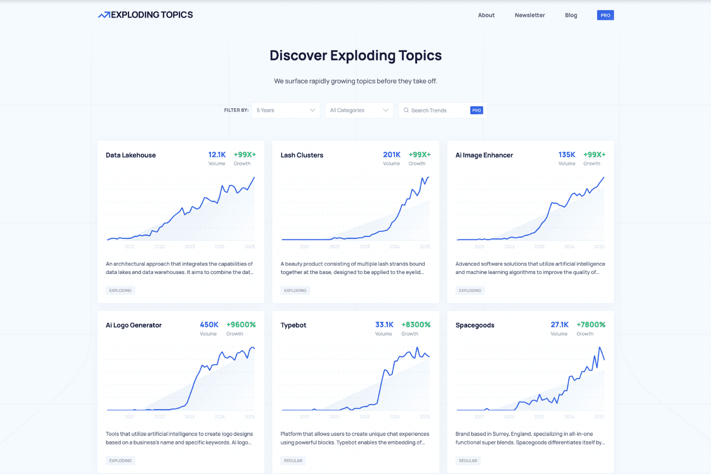711x474 pixels.
Task: Click the search magnifier icon
Action: coord(406,110)
